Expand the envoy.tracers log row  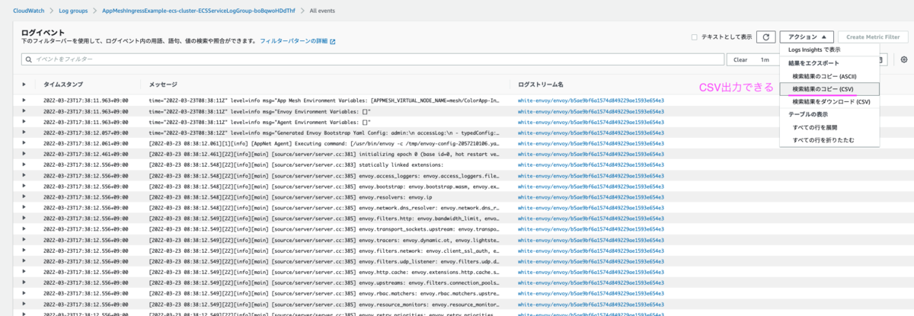click(24, 239)
